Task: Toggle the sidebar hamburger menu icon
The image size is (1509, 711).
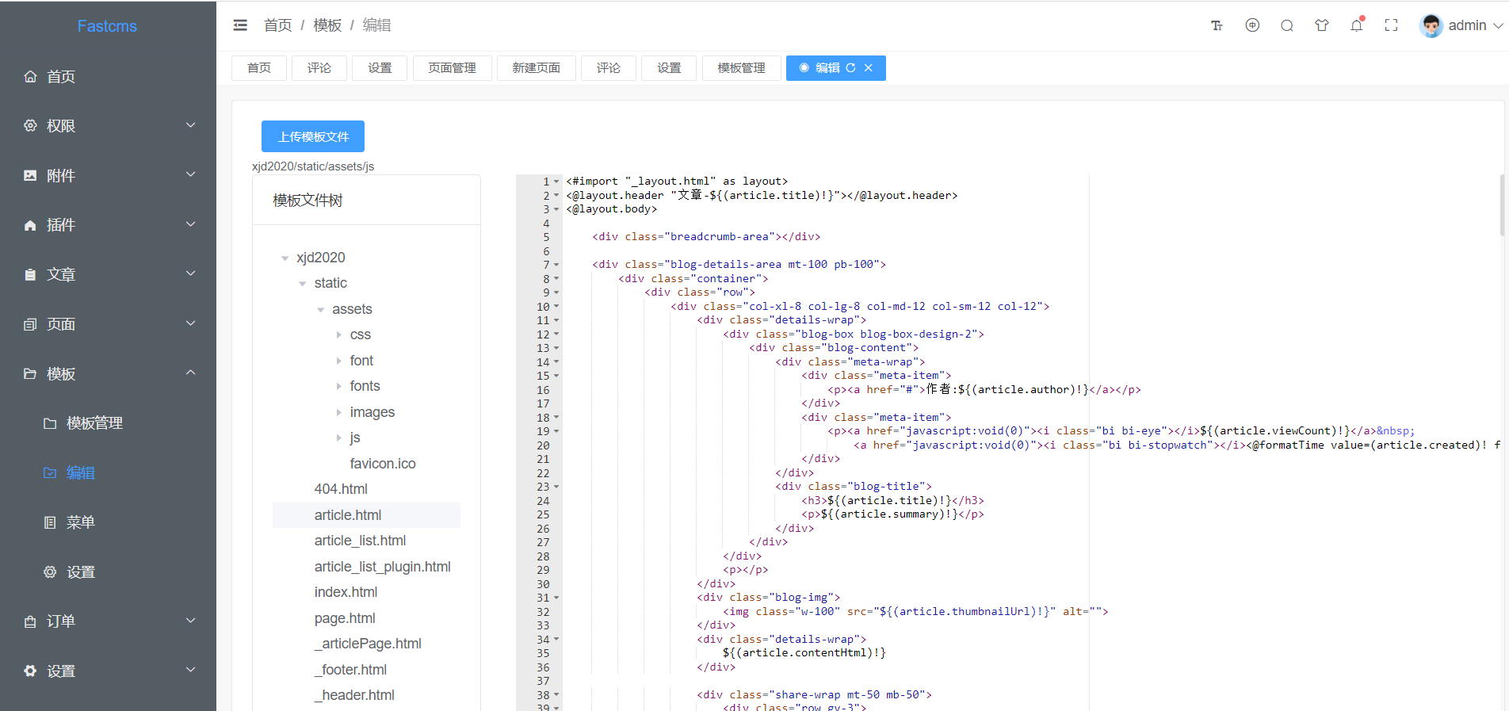Action: pos(240,25)
